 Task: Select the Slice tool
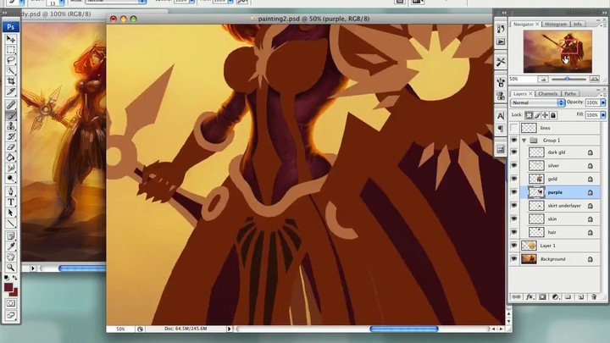[x=10, y=91]
